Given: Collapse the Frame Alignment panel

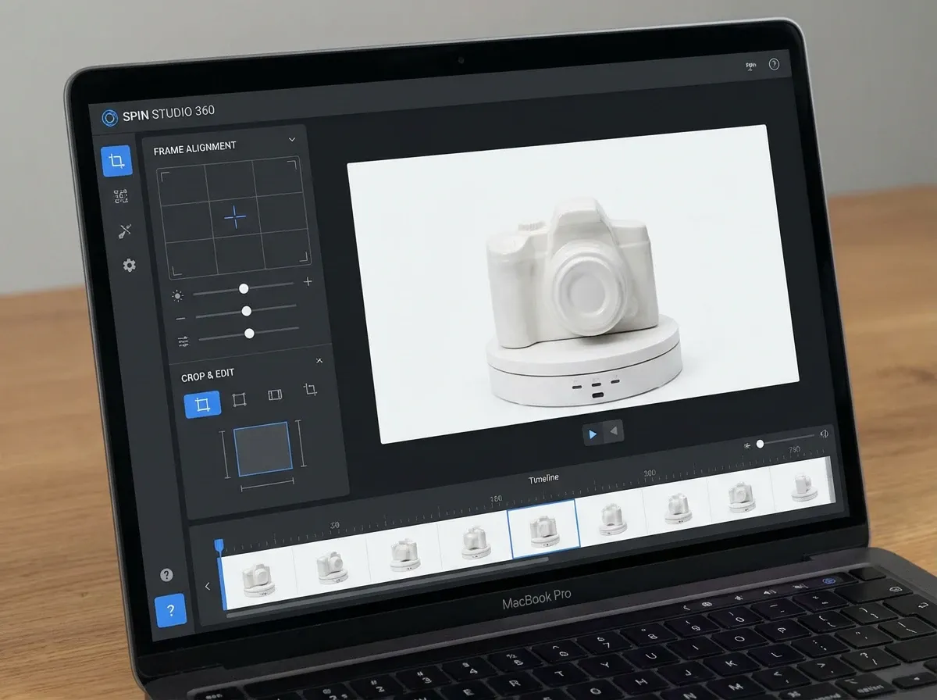Looking at the screenshot, I should [292, 139].
